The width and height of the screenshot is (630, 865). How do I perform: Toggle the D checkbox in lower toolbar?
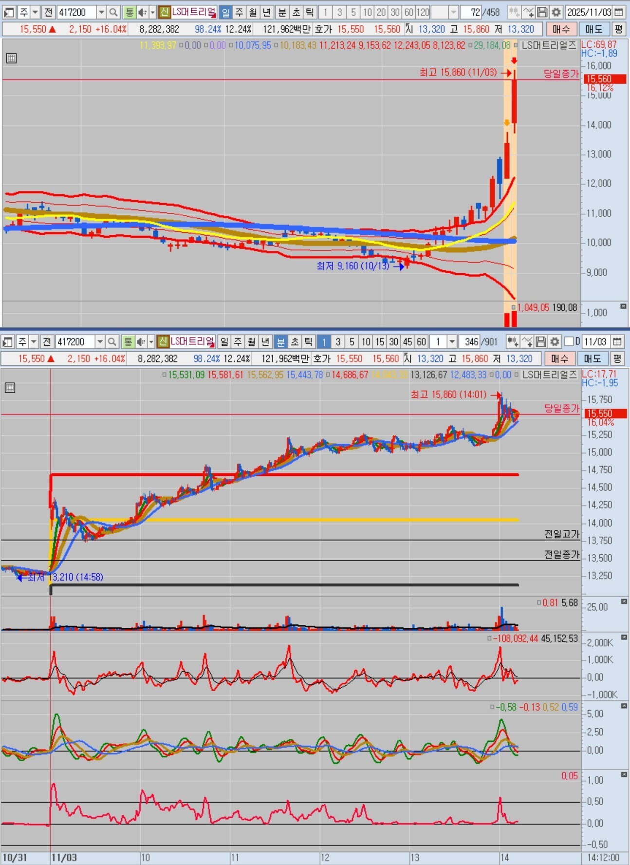pyautogui.click(x=569, y=342)
